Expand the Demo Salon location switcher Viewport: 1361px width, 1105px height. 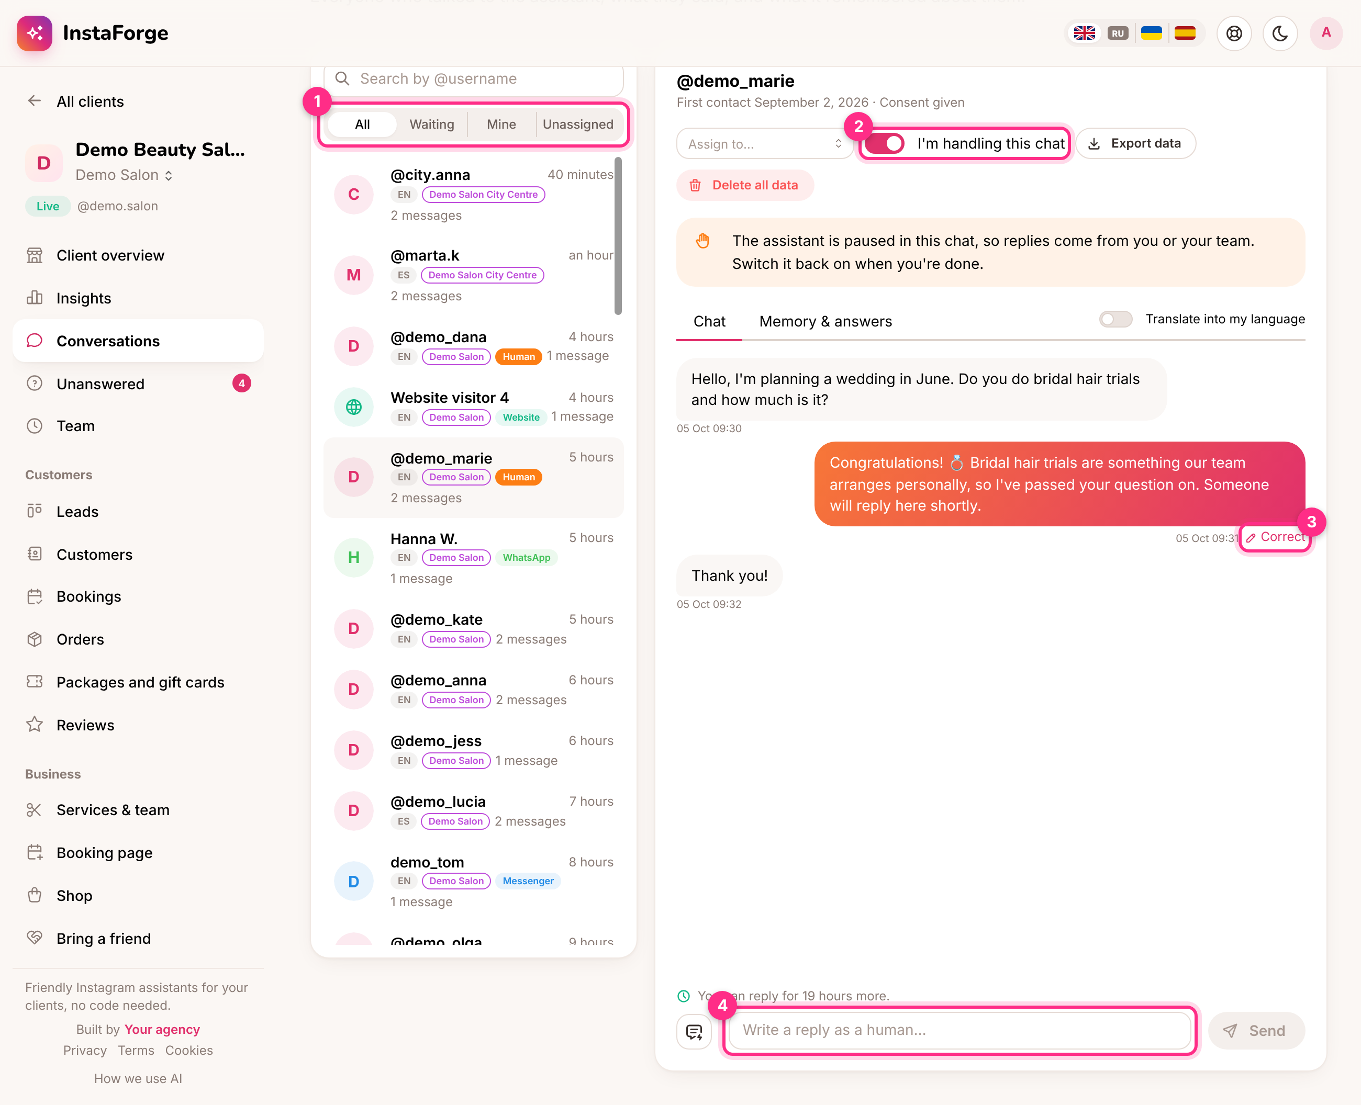tap(124, 175)
